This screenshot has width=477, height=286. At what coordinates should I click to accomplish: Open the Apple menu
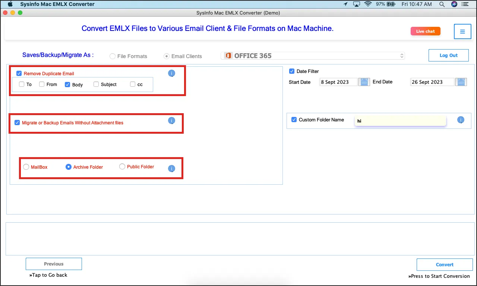click(x=10, y=4)
